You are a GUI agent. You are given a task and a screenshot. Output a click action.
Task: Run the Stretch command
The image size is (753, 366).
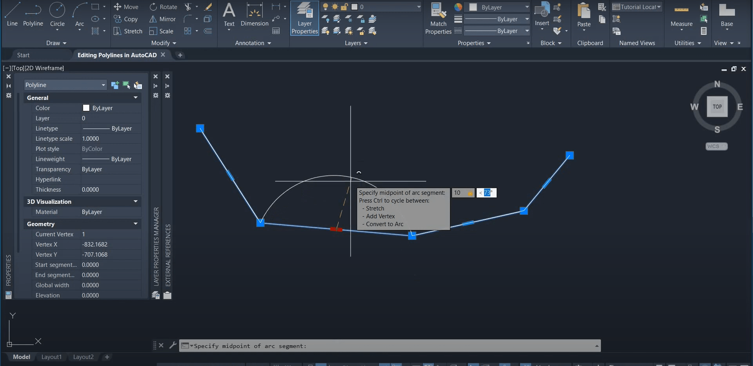point(127,31)
